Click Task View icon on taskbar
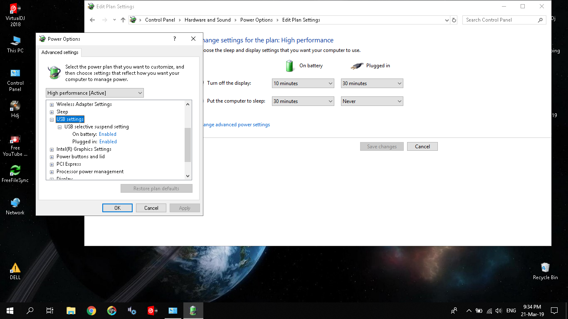Image resolution: width=568 pixels, height=319 pixels. [x=50, y=310]
